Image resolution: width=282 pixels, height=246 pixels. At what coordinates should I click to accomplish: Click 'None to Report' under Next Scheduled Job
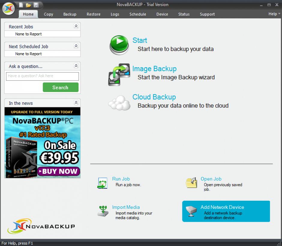click(28, 54)
